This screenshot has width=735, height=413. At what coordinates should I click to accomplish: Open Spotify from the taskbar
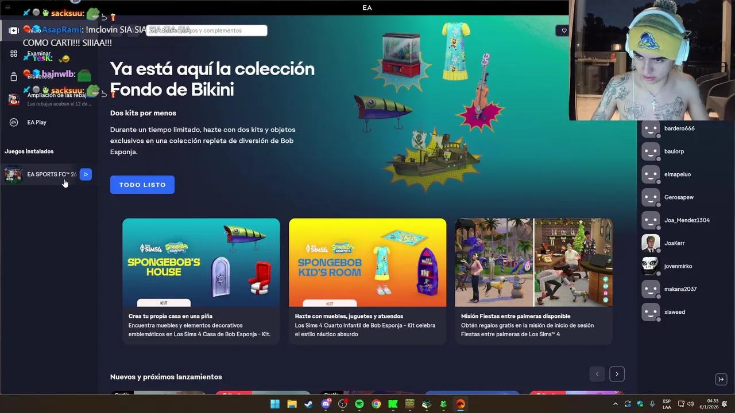tap(359, 404)
